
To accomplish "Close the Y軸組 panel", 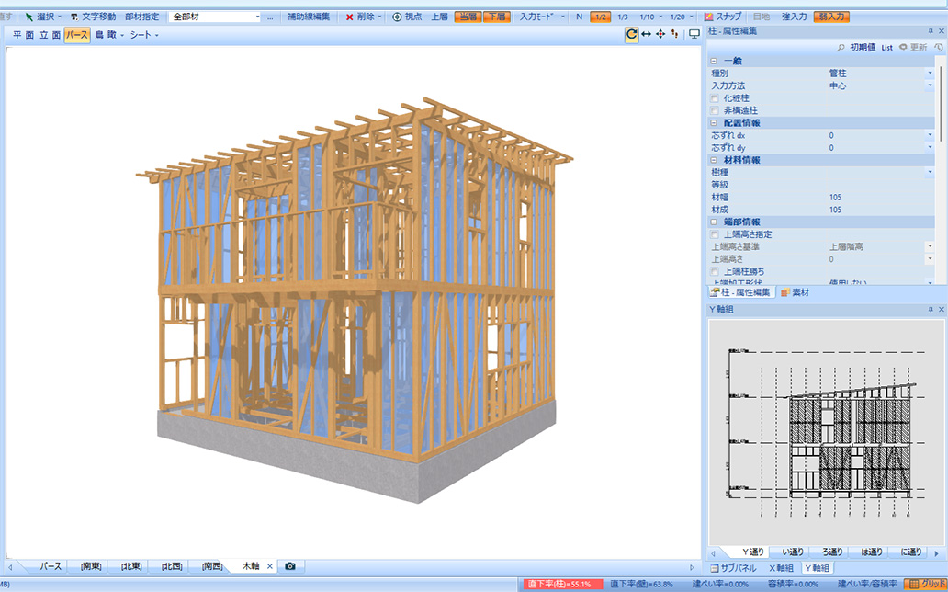I will (941, 309).
